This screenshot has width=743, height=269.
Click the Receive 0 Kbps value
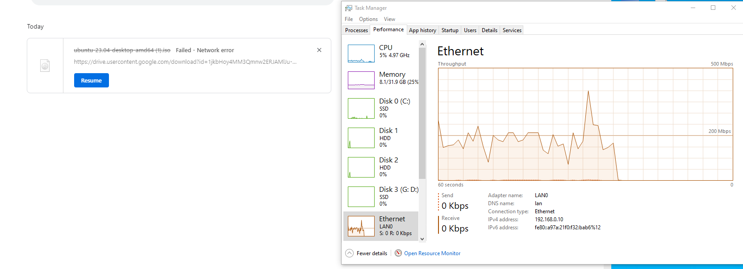pyautogui.click(x=455, y=228)
